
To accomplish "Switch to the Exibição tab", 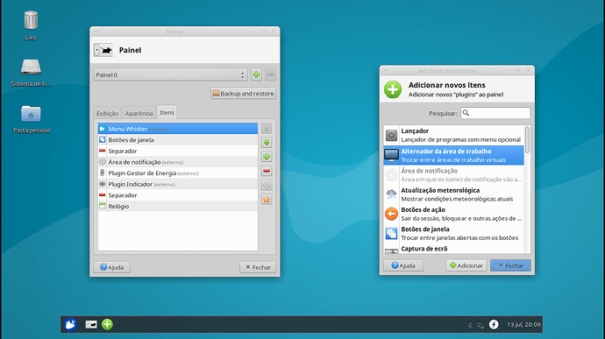I will click(x=107, y=113).
